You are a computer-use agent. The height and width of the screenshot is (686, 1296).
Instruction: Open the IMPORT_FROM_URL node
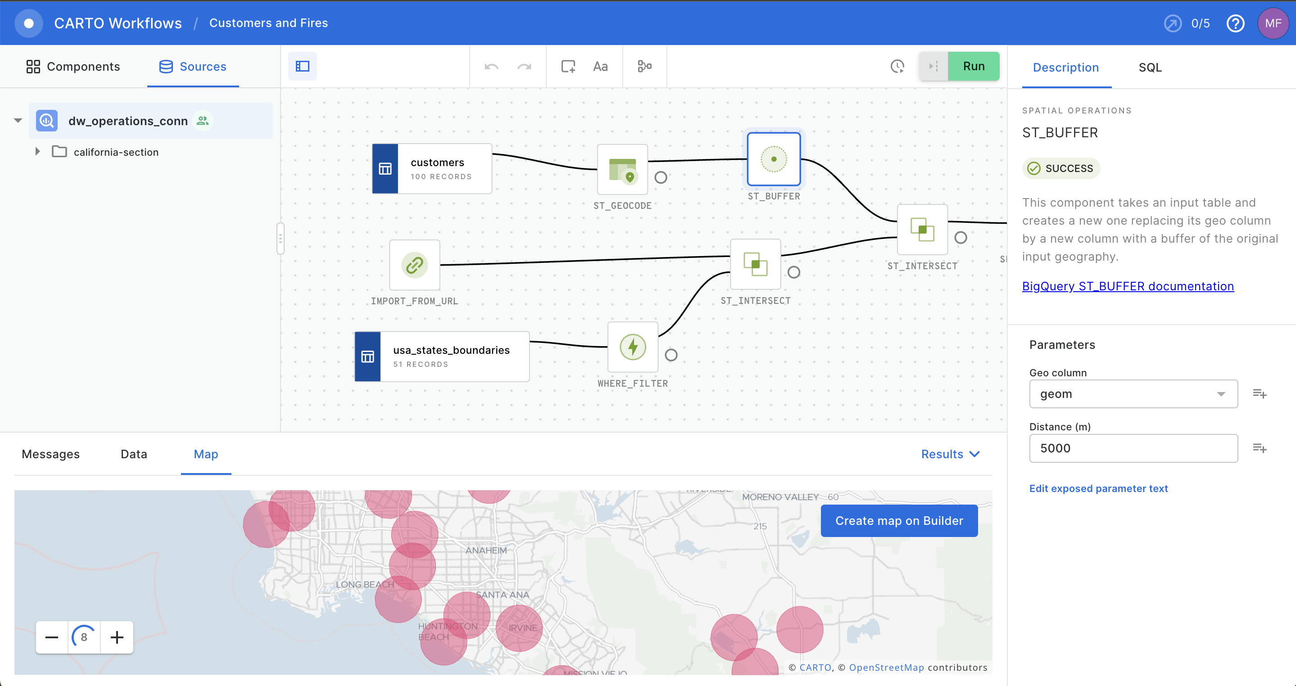coord(414,265)
